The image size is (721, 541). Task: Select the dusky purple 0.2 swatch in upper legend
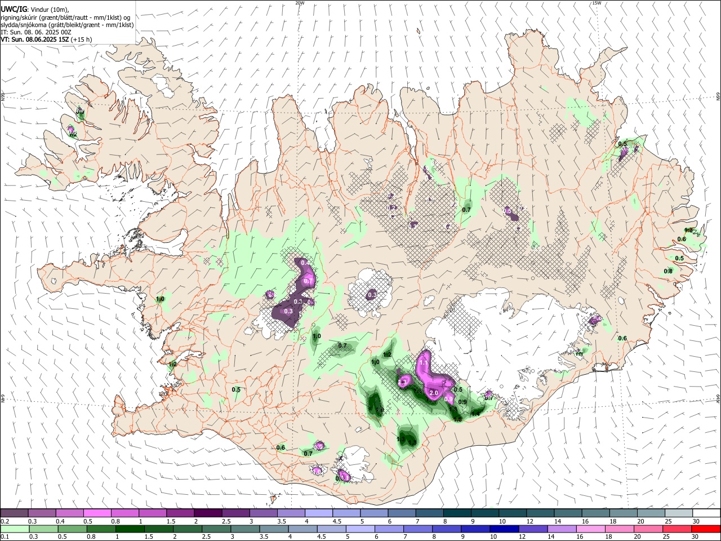(x=15, y=513)
